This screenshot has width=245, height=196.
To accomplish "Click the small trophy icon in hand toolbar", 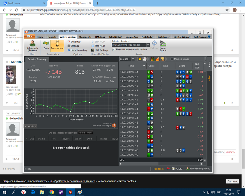I will [x=163, y=59].
